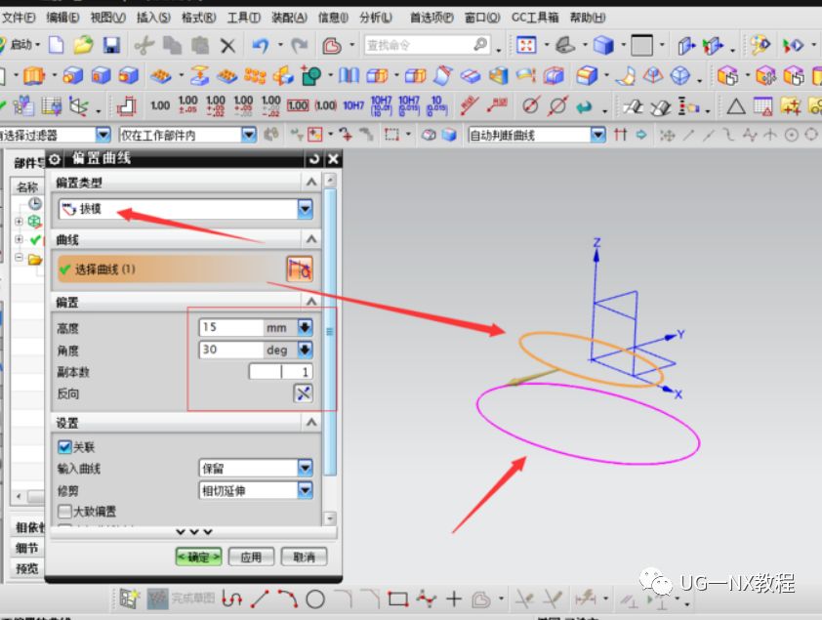Click the shaded cube render style icon
Image resolution: width=822 pixels, height=620 pixels.
click(603, 45)
